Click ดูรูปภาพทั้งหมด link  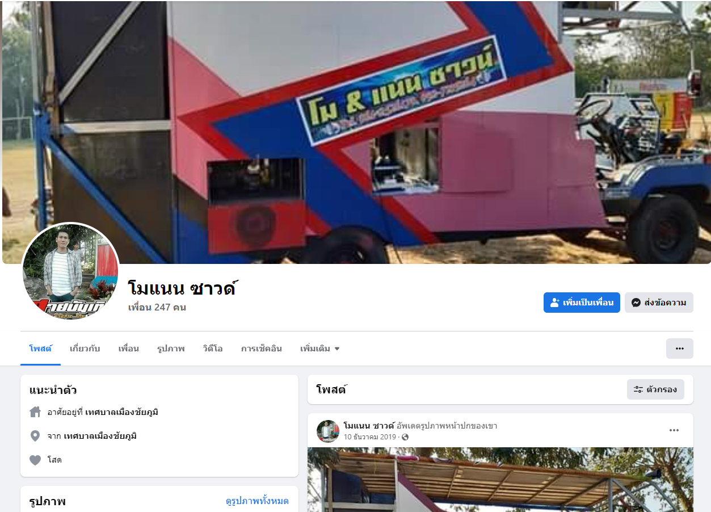coord(257,501)
